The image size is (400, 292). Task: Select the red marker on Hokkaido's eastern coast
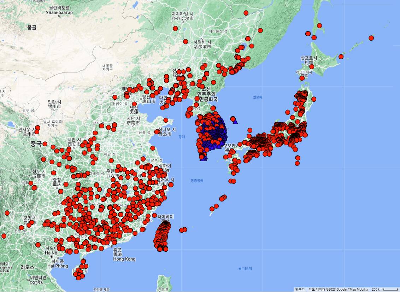point(341,57)
